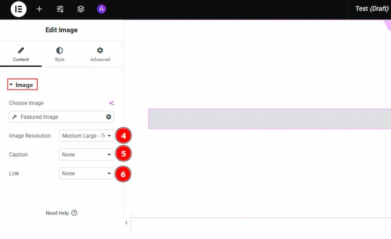Open Site Settings sliders icon

60,9
